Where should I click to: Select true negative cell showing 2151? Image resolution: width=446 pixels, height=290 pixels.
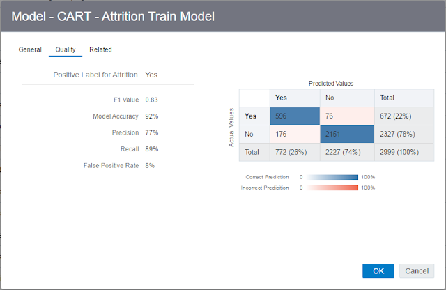click(347, 134)
